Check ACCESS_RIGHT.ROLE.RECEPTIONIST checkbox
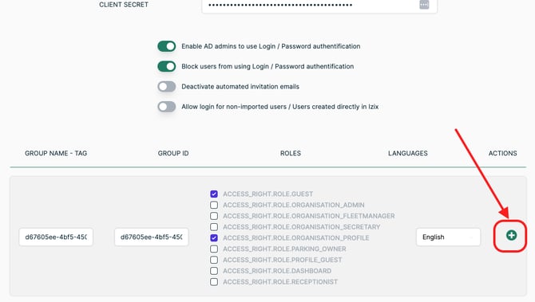Screen dimensions: 535x302 (214, 282)
